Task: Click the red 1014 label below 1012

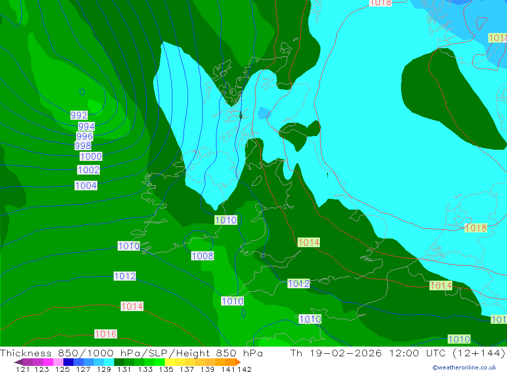Action: pyautogui.click(x=132, y=306)
